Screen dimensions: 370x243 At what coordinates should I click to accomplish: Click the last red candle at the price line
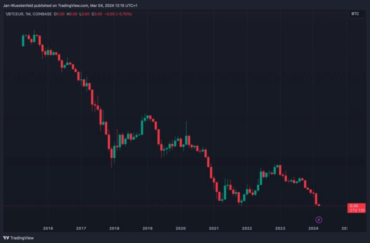319,205
